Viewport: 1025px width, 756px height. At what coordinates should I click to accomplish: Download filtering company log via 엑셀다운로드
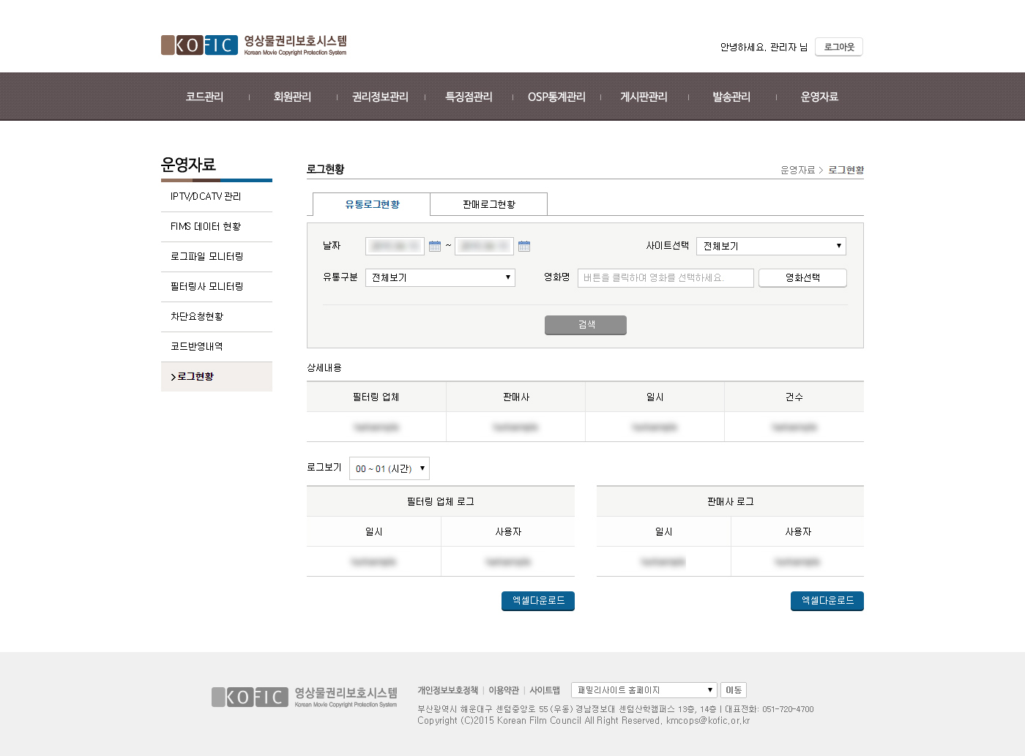(x=538, y=601)
